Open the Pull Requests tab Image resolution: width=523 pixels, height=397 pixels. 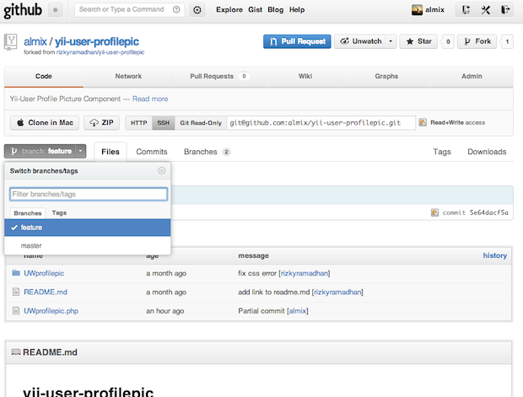click(x=220, y=77)
